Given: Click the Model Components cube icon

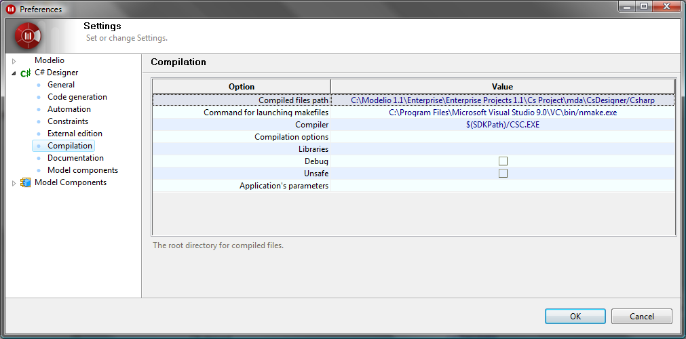Looking at the screenshot, I should (x=26, y=182).
